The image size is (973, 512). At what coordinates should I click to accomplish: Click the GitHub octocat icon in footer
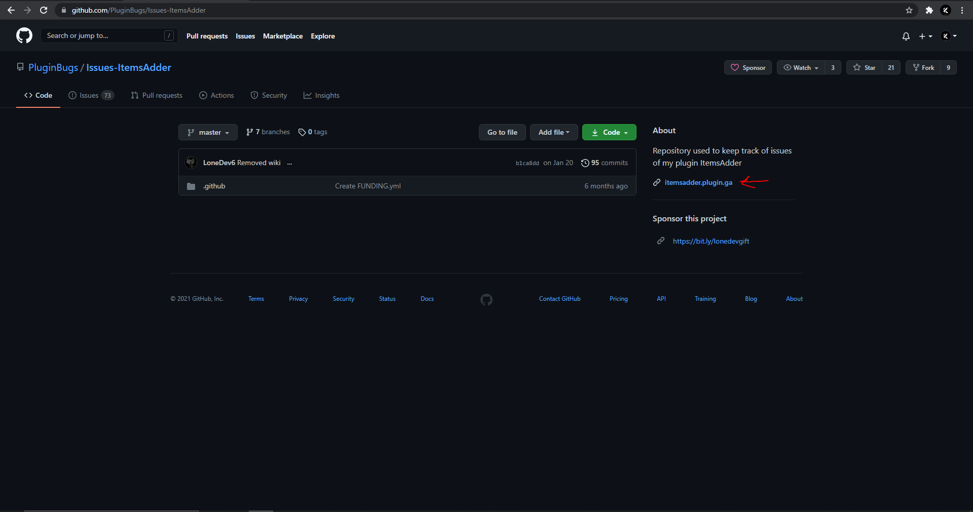point(485,299)
